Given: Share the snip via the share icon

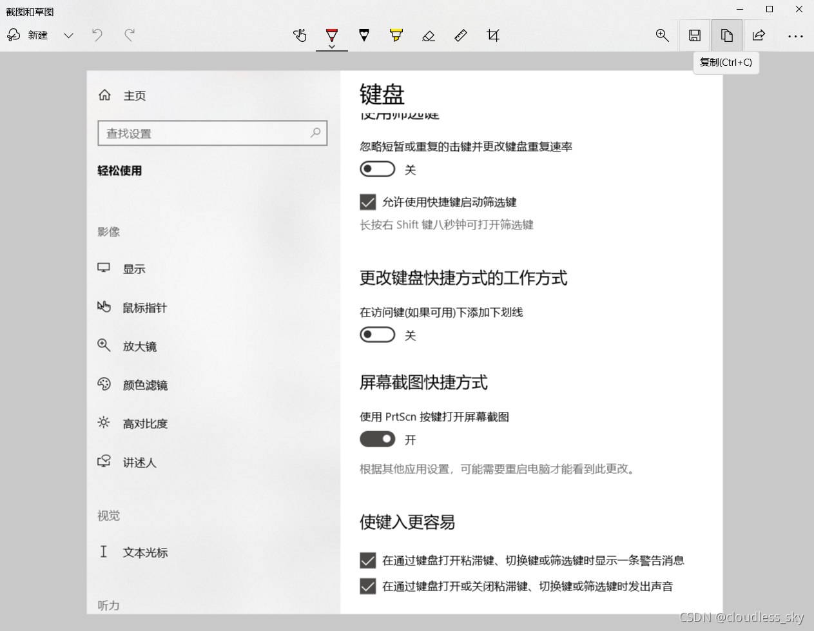Looking at the screenshot, I should 759,35.
